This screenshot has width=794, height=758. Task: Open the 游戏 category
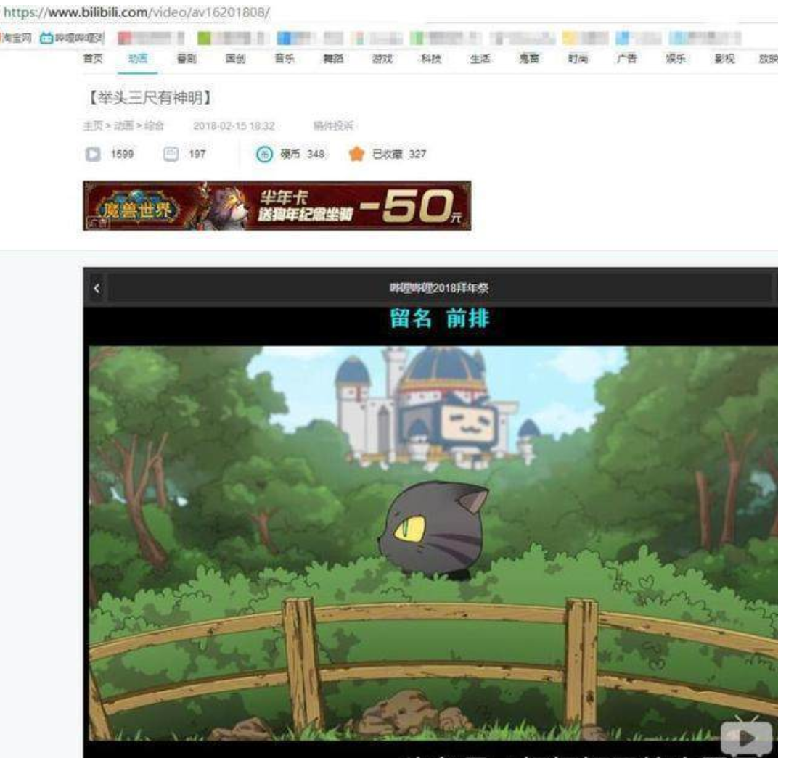click(x=382, y=59)
